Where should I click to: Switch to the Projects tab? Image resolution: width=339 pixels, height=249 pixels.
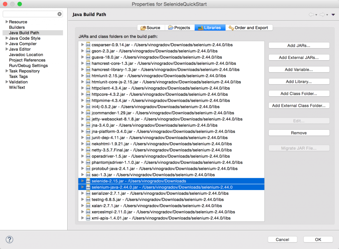180,28
